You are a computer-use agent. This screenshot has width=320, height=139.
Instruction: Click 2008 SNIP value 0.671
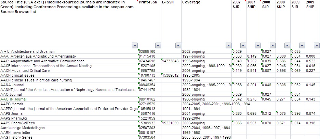[x=283, y=123]
